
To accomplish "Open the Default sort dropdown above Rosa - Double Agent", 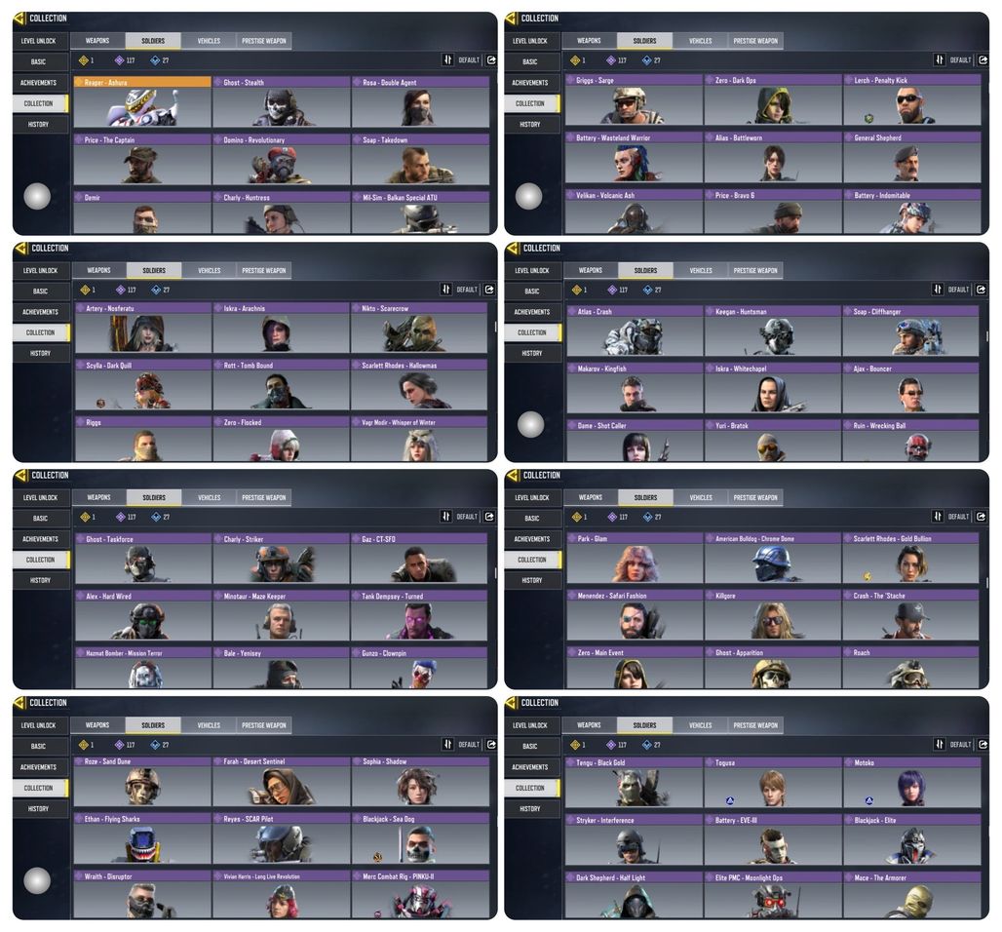I will 469,60.
